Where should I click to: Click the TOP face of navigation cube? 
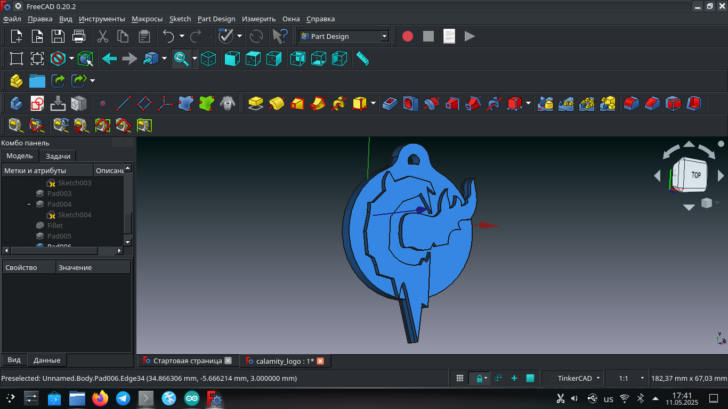tap(695, 175)
